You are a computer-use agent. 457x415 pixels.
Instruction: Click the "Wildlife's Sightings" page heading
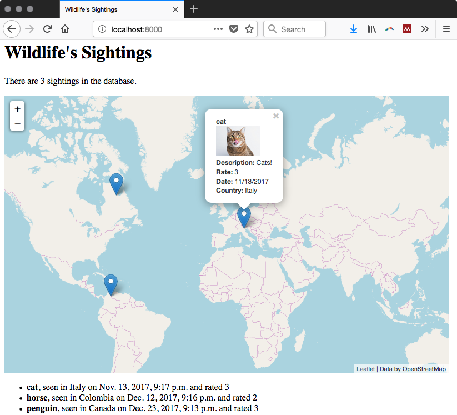tap(78, 52)
